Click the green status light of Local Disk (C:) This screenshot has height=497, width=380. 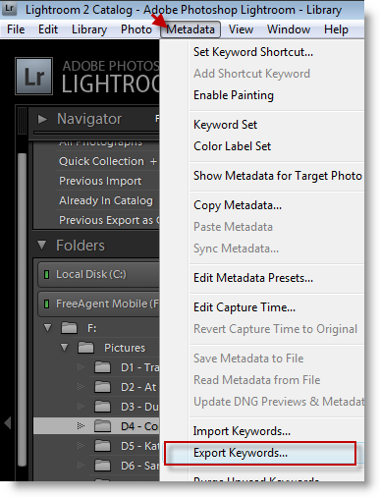pos(47,274)
